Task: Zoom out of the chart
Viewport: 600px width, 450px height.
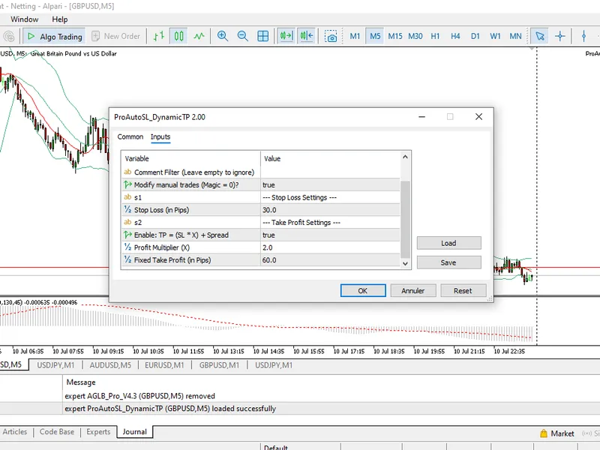Action: point(242,36)
